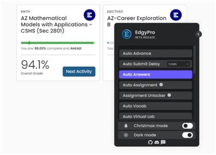
Task: Collapse the EdgyPro panel with the chevron
Action: [x=198, y=34]
